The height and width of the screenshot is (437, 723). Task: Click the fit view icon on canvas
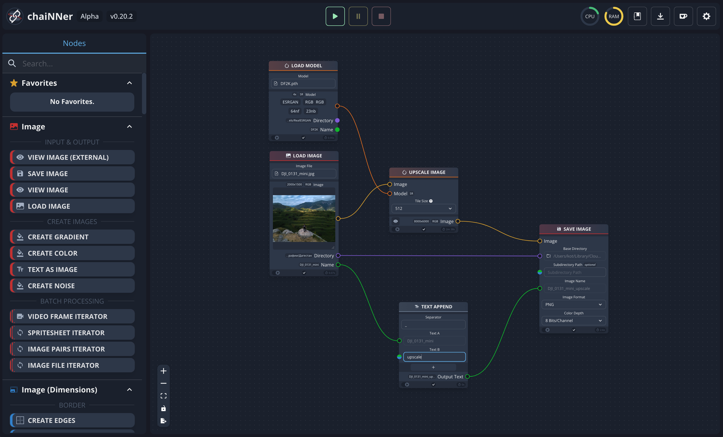[163, 396]
